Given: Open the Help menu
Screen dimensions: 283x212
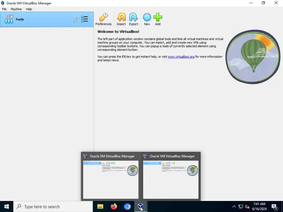Looking at the screenshot, I should tap(29, 9).
